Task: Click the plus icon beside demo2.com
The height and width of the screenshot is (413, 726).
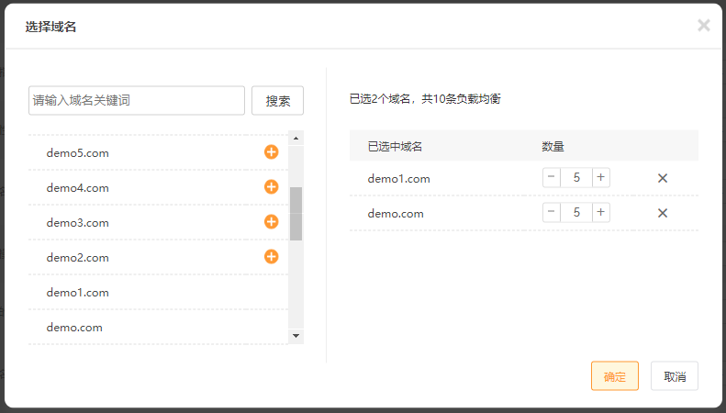Action: [x=271, y=257]
